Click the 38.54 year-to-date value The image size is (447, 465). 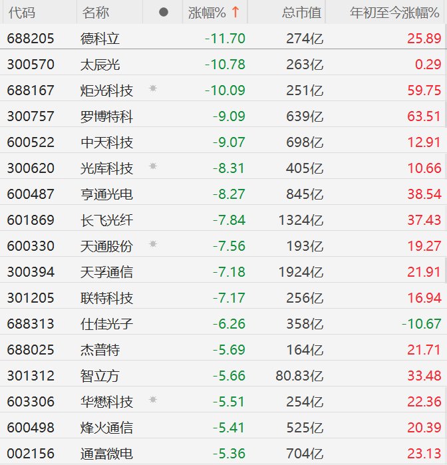click(424, 194)
